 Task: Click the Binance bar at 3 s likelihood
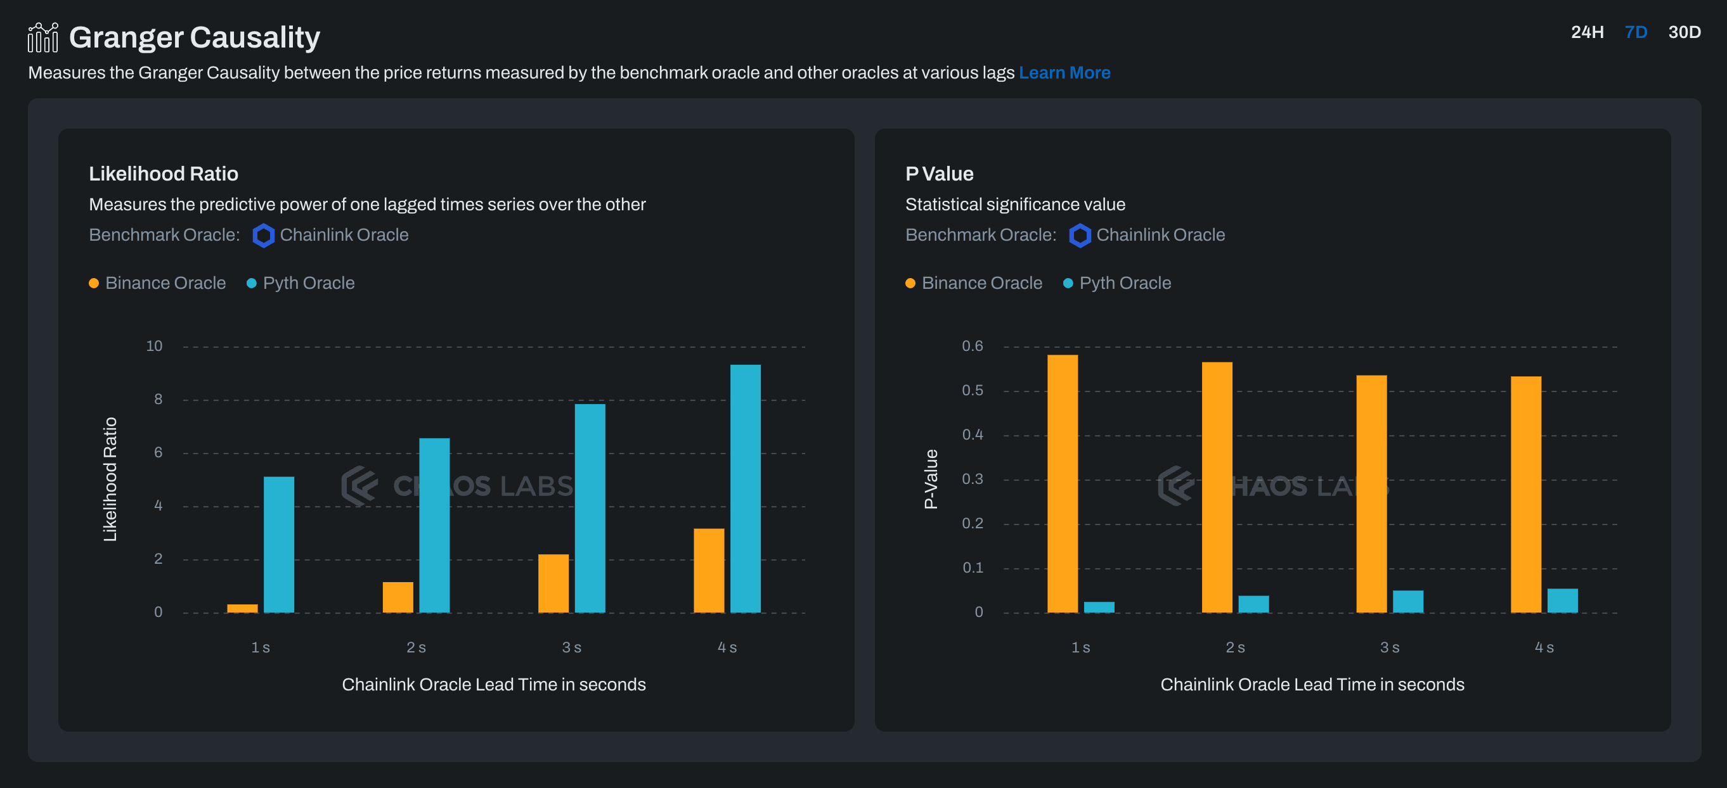(x=553, y=583)
